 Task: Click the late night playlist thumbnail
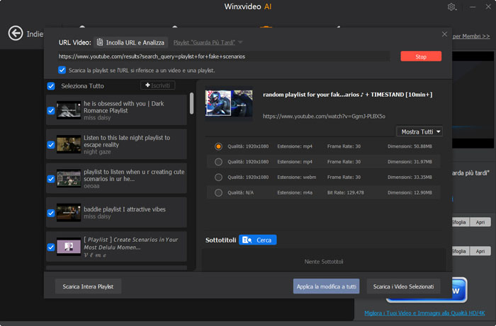click(69, 144)
